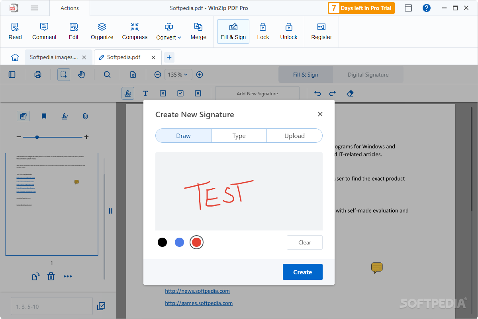
Task: Open the Comment tool
Action: [x=44, y=32]
